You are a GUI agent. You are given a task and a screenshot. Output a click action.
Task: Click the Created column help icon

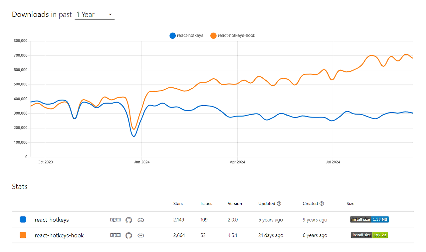(x=321, y=204)
